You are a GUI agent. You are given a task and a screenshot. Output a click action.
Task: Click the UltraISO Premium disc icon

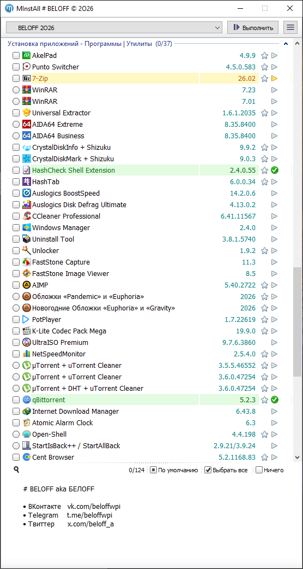click(x=26, y=343)
